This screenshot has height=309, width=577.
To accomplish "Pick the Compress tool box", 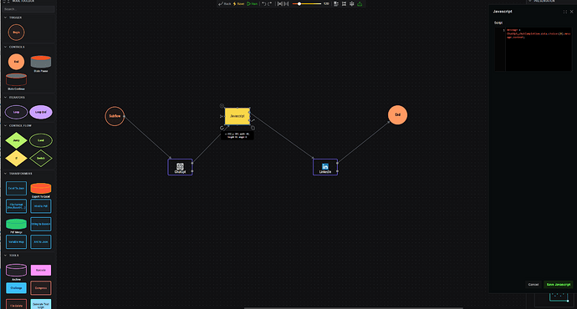I will [41, 288].
